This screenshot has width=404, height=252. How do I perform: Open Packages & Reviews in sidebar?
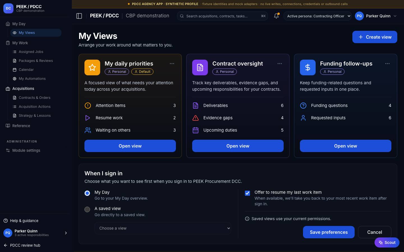point(36,61)
